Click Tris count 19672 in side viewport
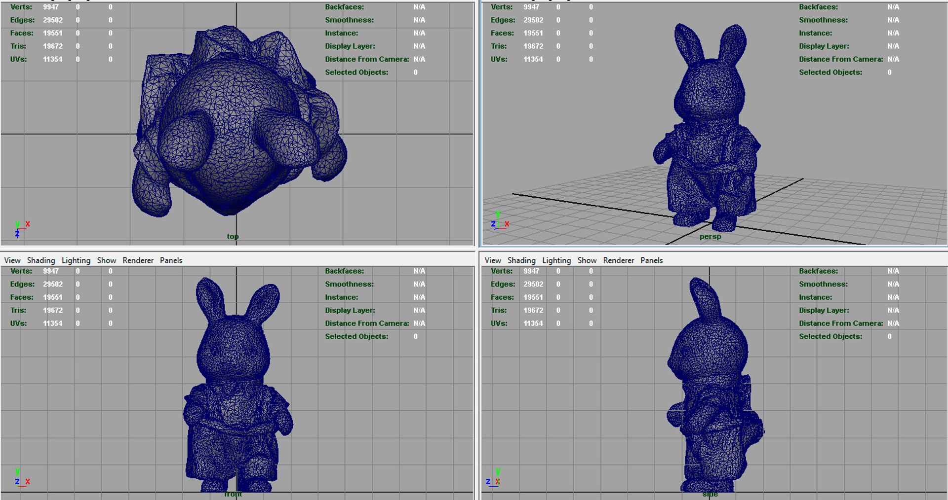 (533, 310)
